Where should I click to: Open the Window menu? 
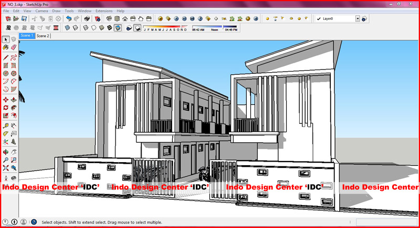coord(85,11)
